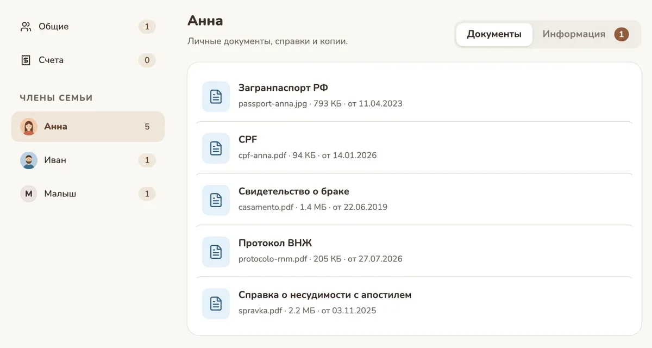The width and height of the screenshot is (652, 348).
Task: Click the file details cpf-anna.pdf
Action: coord(308,156)
